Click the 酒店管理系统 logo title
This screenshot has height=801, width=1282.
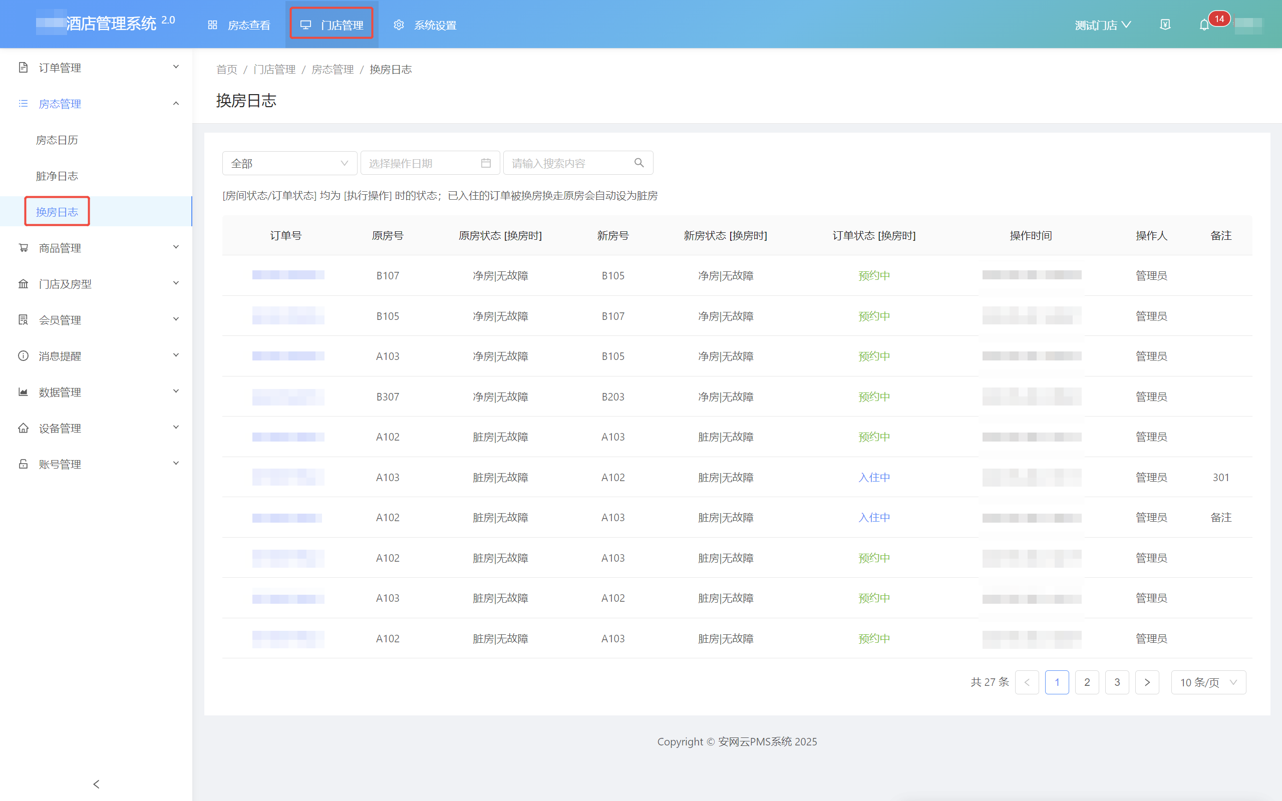[111, 24]
